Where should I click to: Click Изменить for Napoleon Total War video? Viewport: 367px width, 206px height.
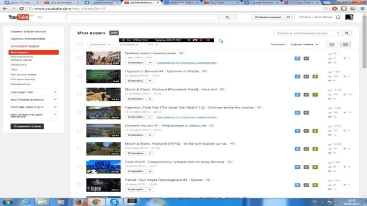(135, 117)
